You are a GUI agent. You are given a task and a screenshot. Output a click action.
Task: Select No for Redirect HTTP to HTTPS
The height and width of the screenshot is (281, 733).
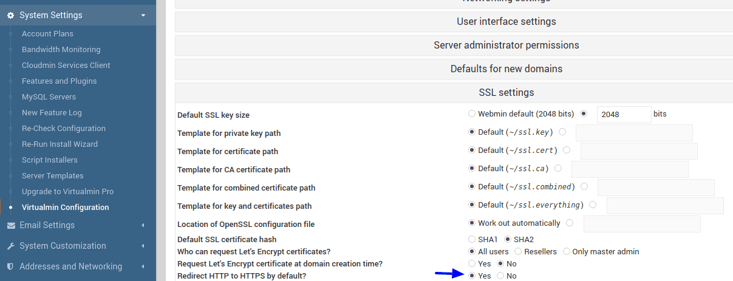pyautogui.click(x=500, y=276)
